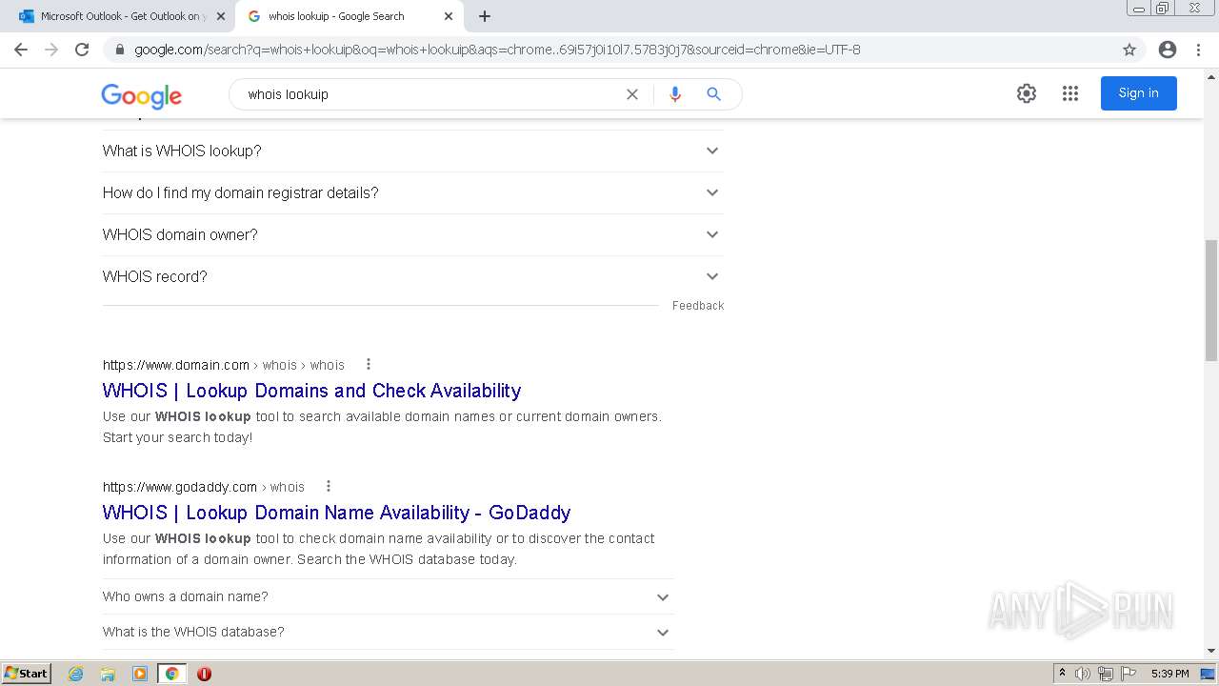Open 'WHOIS | Lookup Domain Name Availability - GoDaddy'

(x=336, y=513)
